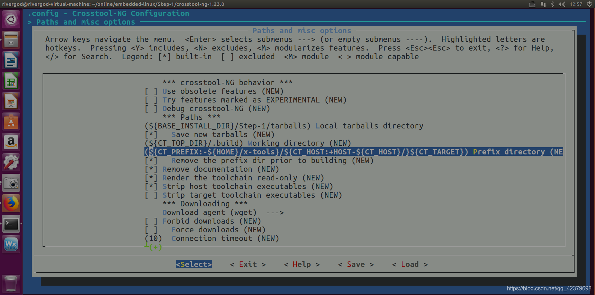Click the "*** Paths ***" section header
595x295 pixels.
(192, 117)
